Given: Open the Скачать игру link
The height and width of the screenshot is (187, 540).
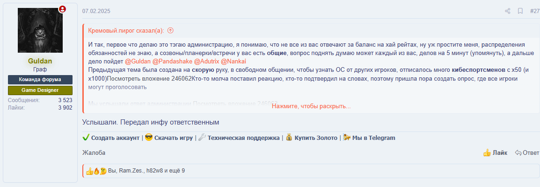Looking at the screenshot, I should tap(173, 138).
